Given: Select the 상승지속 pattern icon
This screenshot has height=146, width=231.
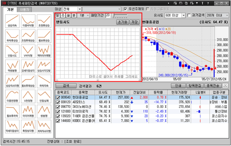Looking at the screenshot, I should click(x=12, y=21).
